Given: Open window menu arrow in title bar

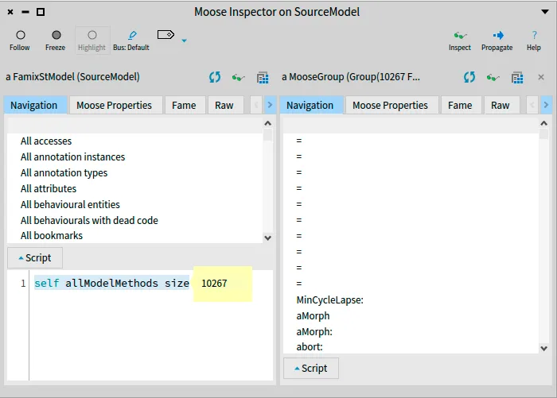Looking at the screenshot, I should (x=544, y=12).
